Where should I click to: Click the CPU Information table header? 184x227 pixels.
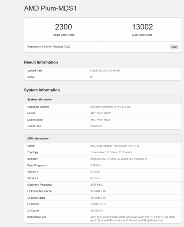point(103,139)
